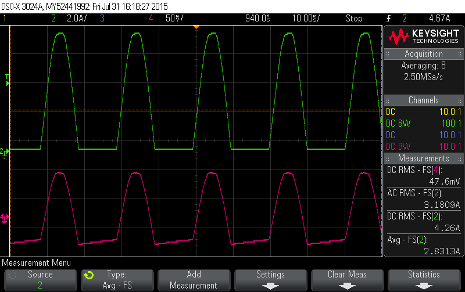Select the Channels panel header

[424, 100]
